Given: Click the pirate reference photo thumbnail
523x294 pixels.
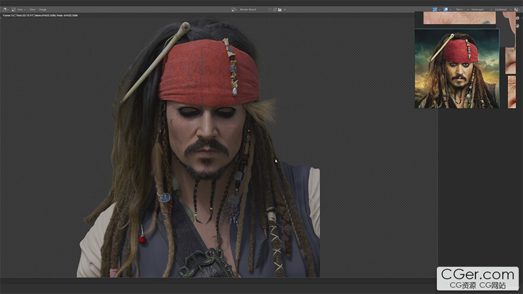Looking at the screenshot, I should click(456, 69).
